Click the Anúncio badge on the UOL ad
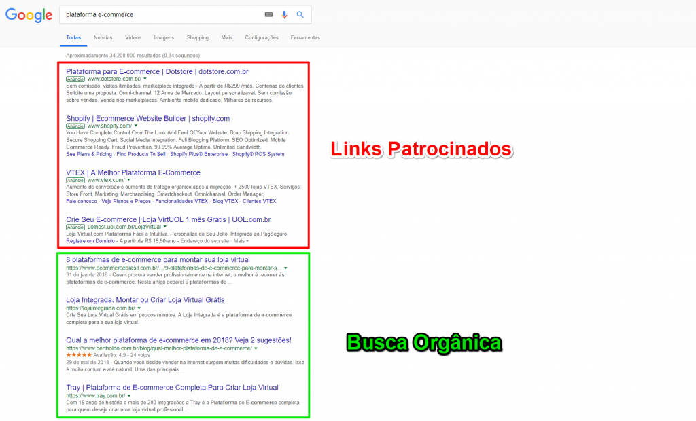 click(x=75, y=227)
